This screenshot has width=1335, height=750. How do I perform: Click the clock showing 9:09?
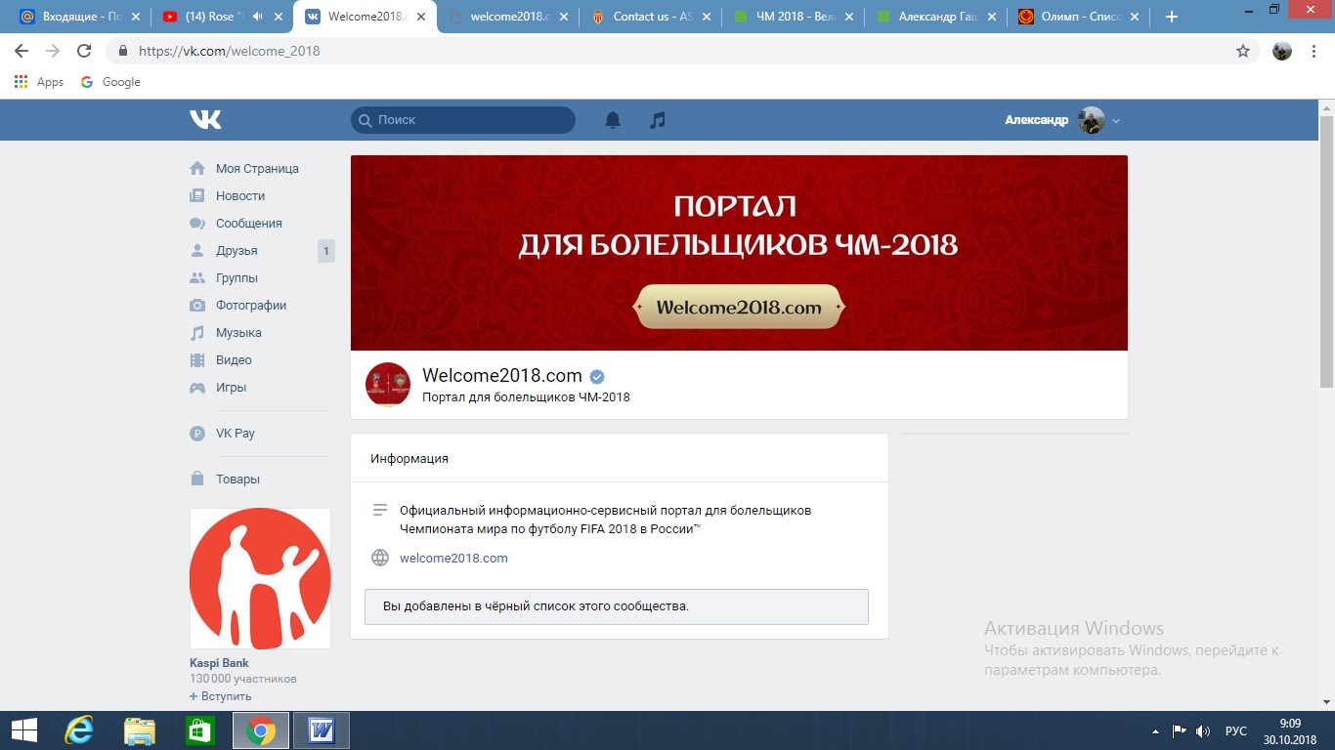[x=1289, y=723]
